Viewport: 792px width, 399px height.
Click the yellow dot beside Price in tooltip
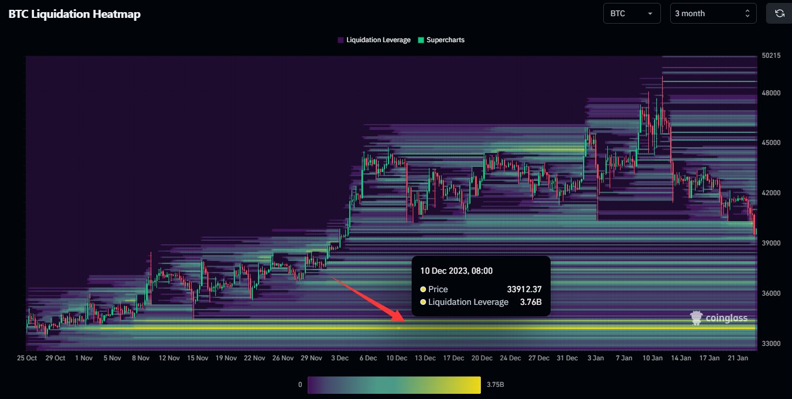point(423,289)
